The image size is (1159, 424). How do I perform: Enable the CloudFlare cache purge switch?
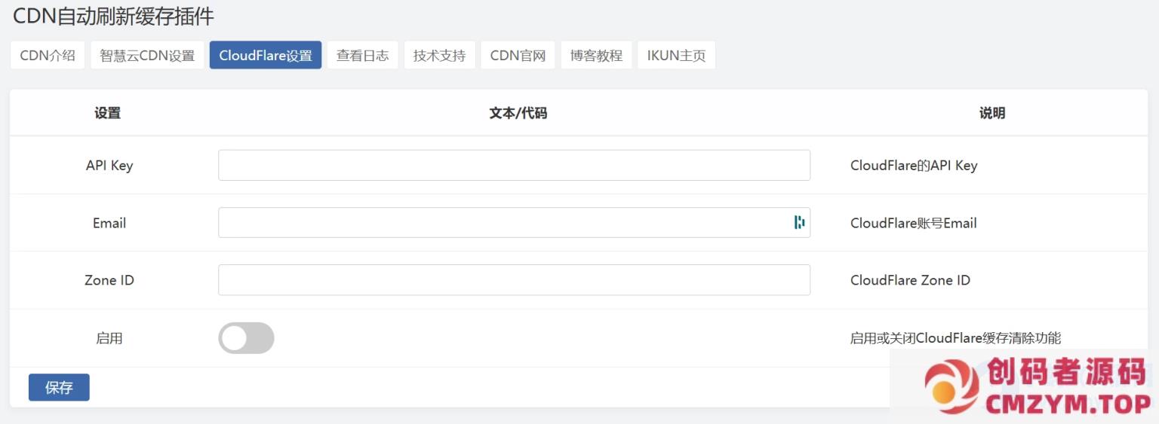point(246,338)
